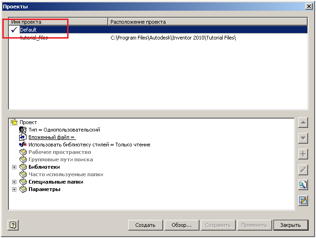This screenshot has height=238, width=316.
Task: Expand the Библиотеки tree node
Action: pos(14,167)
